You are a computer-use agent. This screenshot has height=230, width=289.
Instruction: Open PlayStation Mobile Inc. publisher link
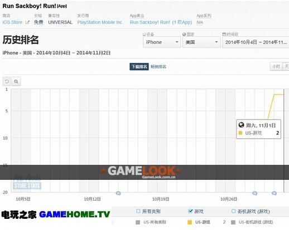(100, 22)
